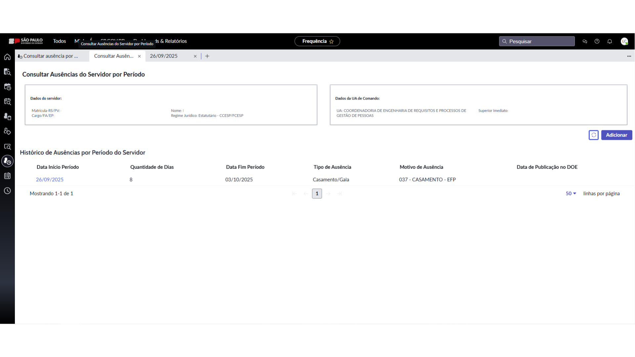This screenshot has width=635, height=357.
Task: Click the clock icon at sidebar bottom
Action: tap(7, 191)
